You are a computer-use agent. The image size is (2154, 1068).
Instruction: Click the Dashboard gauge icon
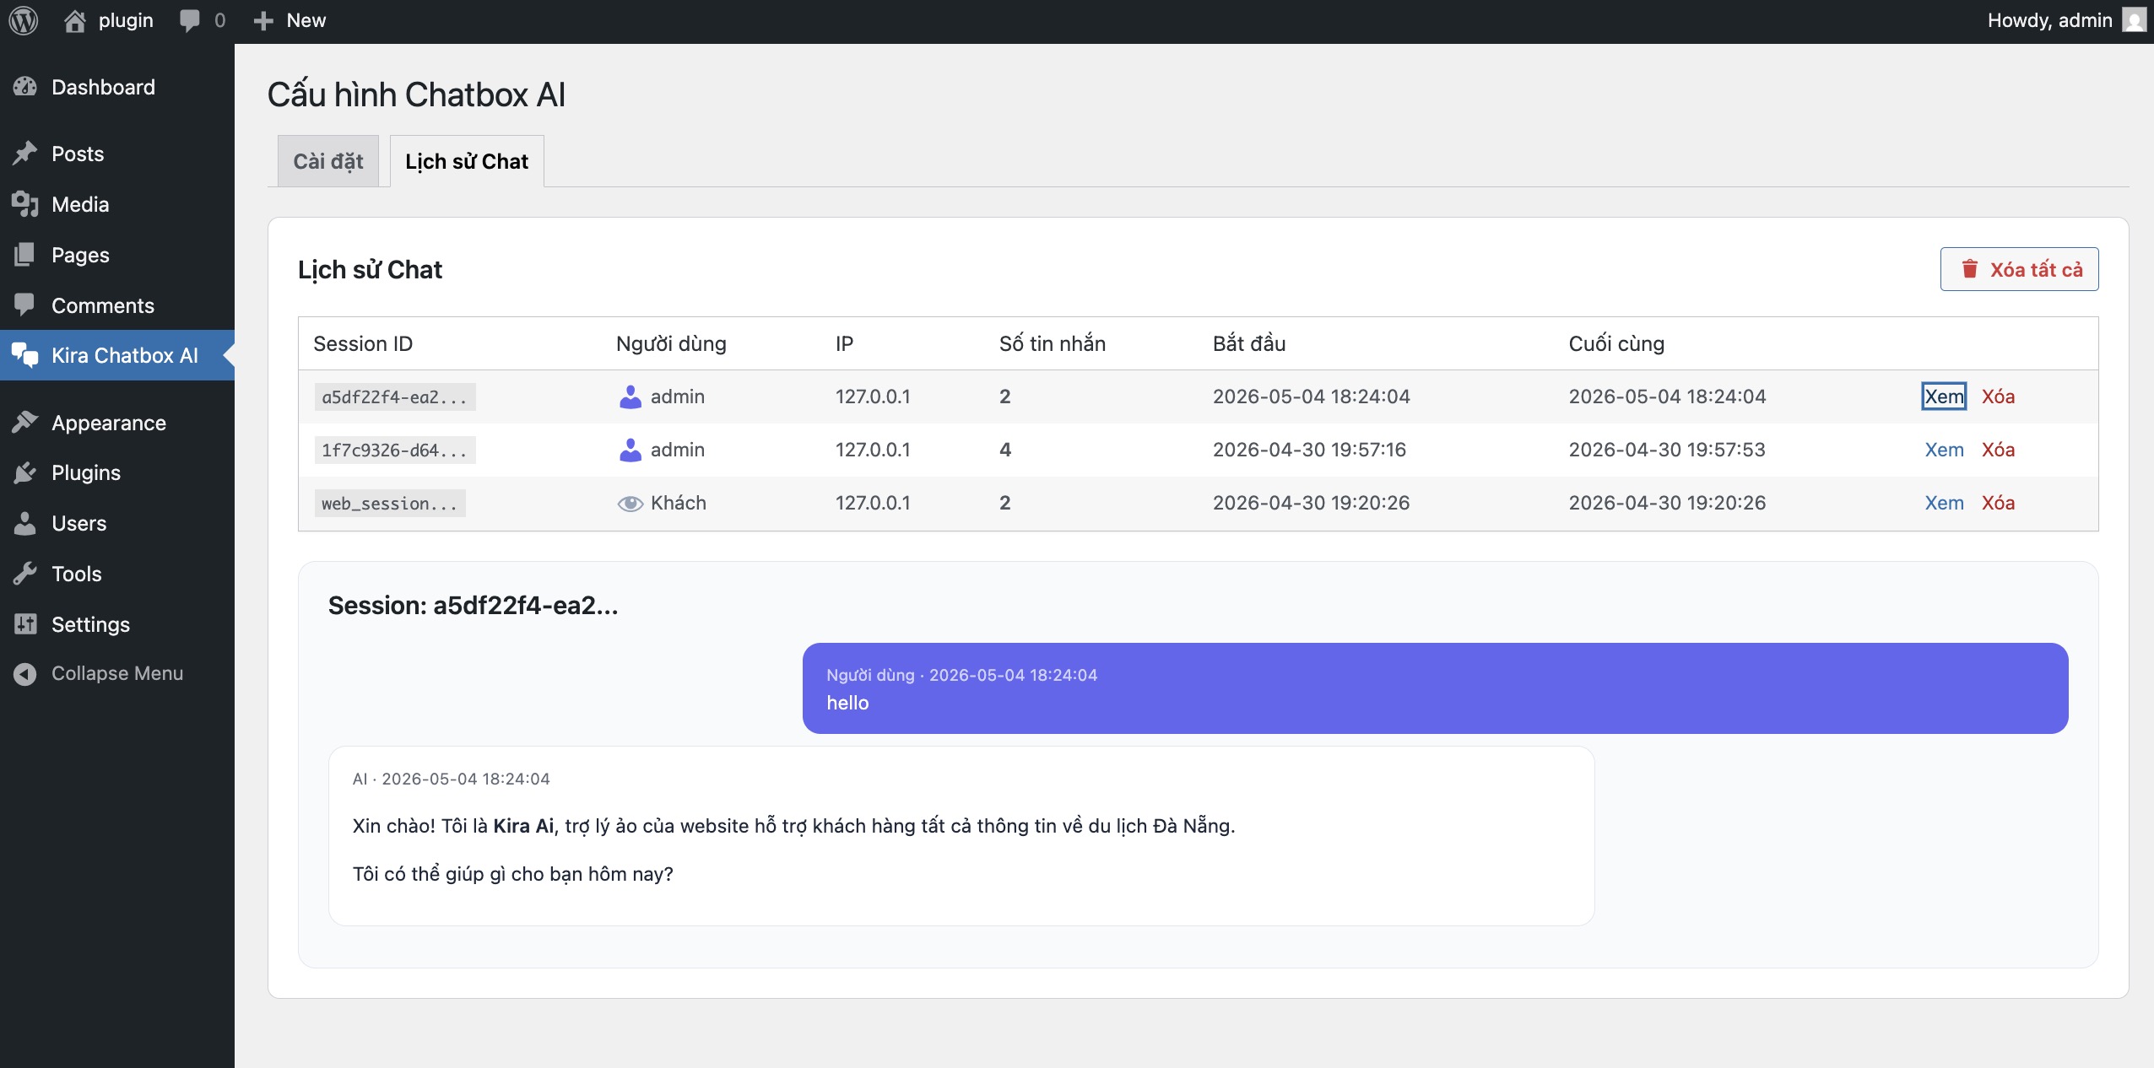tap(25, 87)
